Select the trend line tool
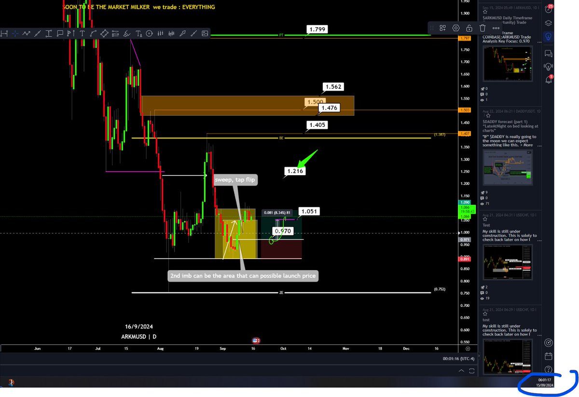579x397 pixels. coord(38,33)
